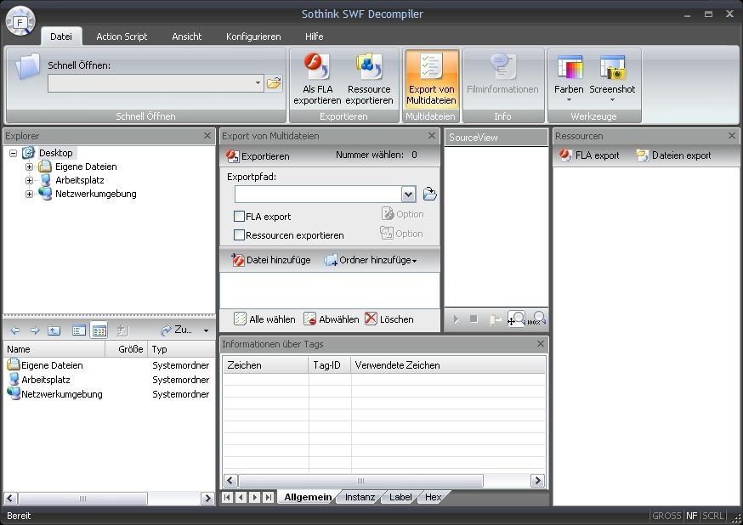Image resolution: width=743 pixels, height=525 pixels.
Task: Click the Ressource exportieren icon
Action: [369, 79]
